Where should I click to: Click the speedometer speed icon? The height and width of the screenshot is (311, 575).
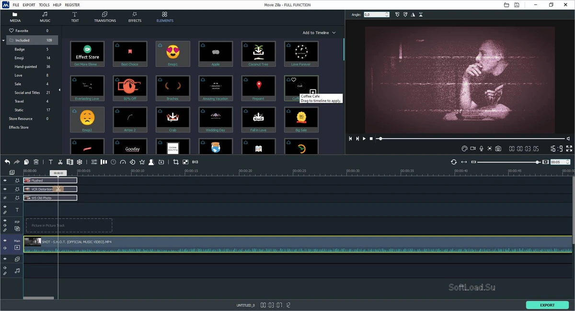tap(123, 162)
